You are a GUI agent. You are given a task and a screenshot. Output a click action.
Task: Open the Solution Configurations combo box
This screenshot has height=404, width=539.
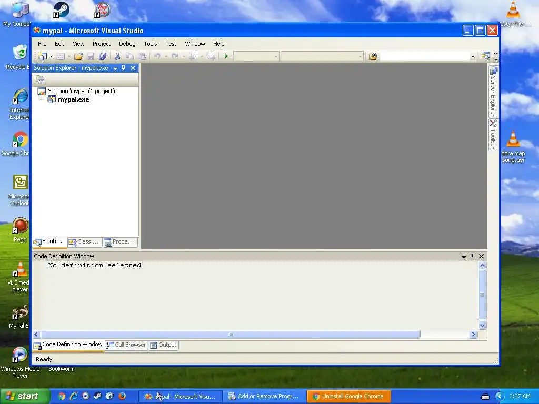click(256, 56)
